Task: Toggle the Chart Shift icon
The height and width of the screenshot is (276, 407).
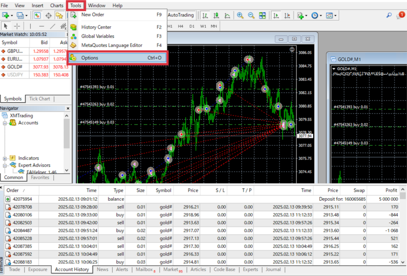Action: click(x=287, y=15)
